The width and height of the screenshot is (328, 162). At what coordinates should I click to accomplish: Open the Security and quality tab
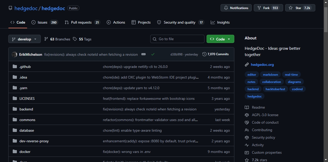(x=181, y=22)
